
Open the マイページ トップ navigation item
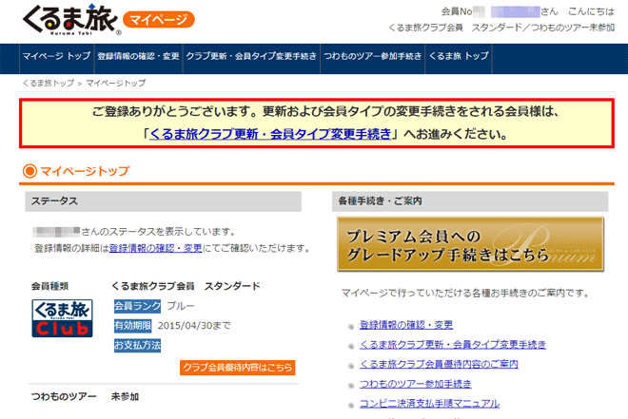[x=56, y=56]
